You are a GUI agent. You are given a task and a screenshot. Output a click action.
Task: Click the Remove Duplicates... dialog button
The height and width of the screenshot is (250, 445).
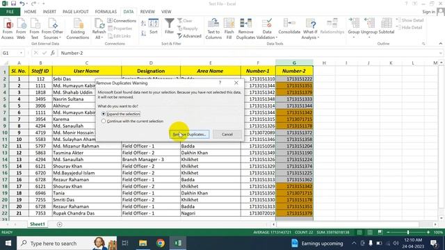(x=189, y=134)
